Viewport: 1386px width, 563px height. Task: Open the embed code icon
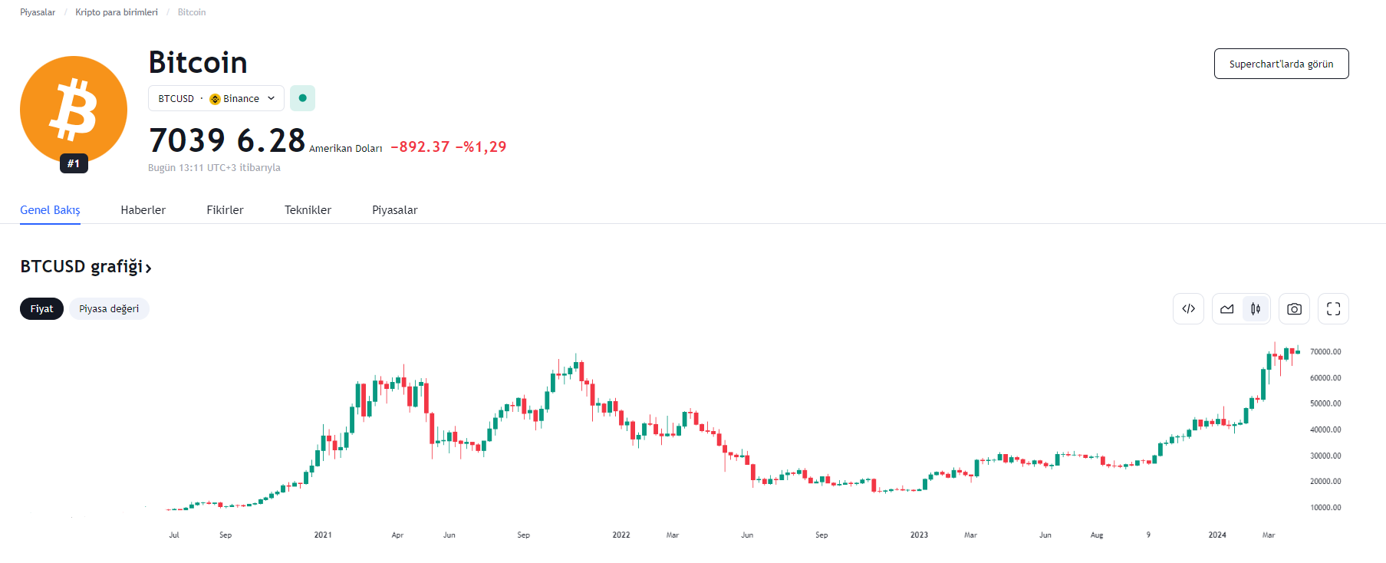(1188, 308)
